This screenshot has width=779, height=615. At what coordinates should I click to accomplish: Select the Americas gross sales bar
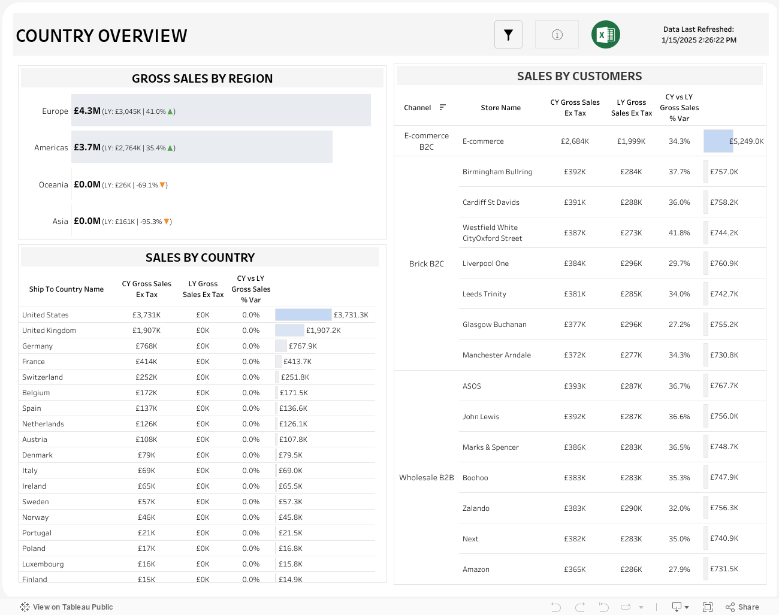(x=202, y=147)
